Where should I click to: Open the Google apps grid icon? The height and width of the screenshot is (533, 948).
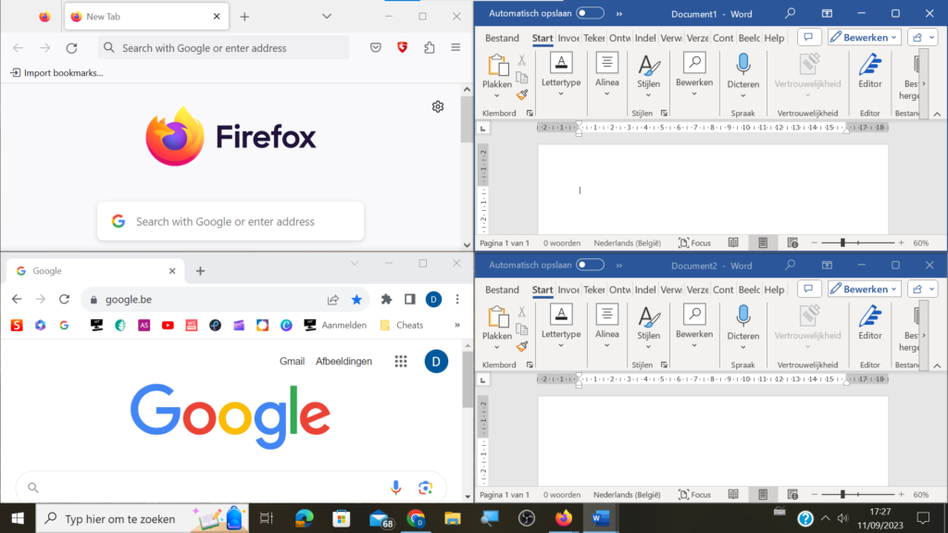click(401, 362)
